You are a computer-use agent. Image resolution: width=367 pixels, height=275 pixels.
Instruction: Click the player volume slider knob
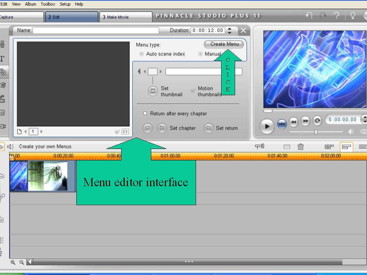tap(316, 132)
